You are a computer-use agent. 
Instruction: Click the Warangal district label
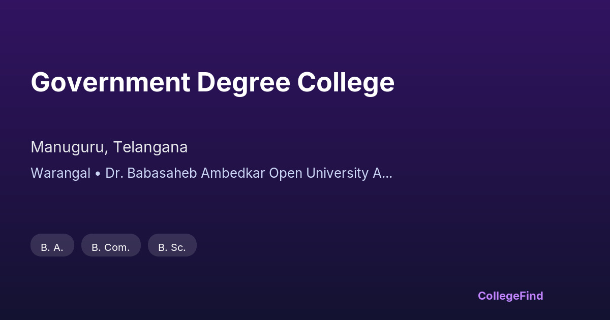click(x=60, y=173)
